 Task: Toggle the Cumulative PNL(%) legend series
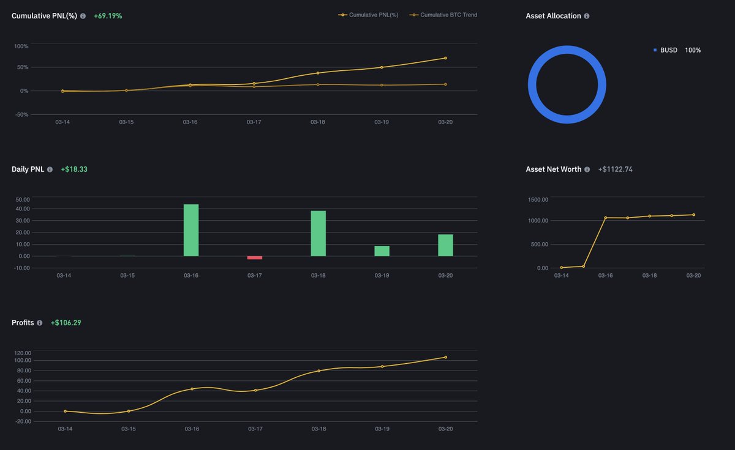[367, 15]
